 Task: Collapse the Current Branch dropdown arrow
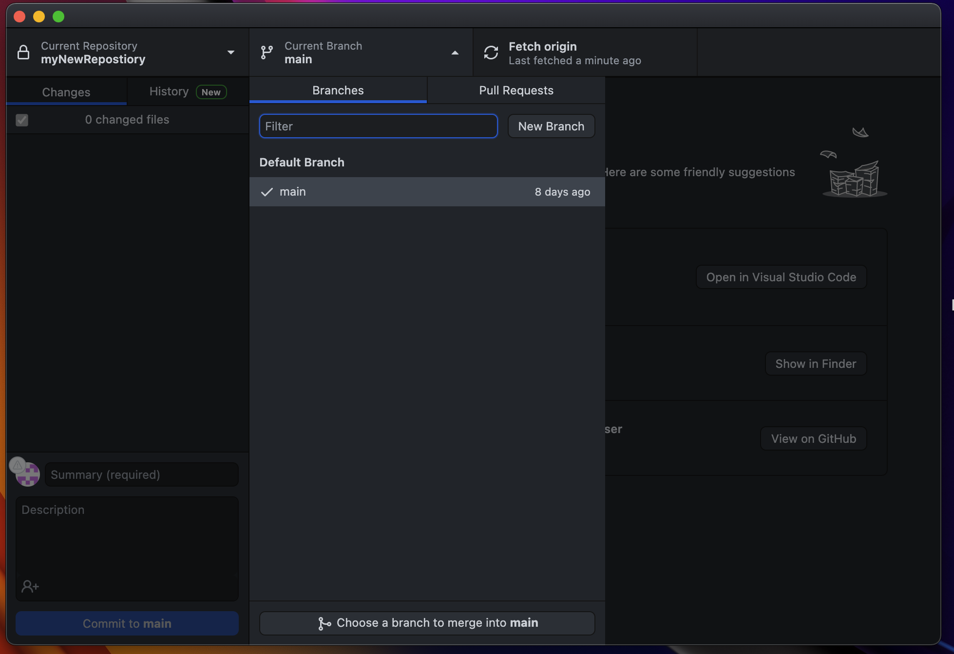pos(455,53)
